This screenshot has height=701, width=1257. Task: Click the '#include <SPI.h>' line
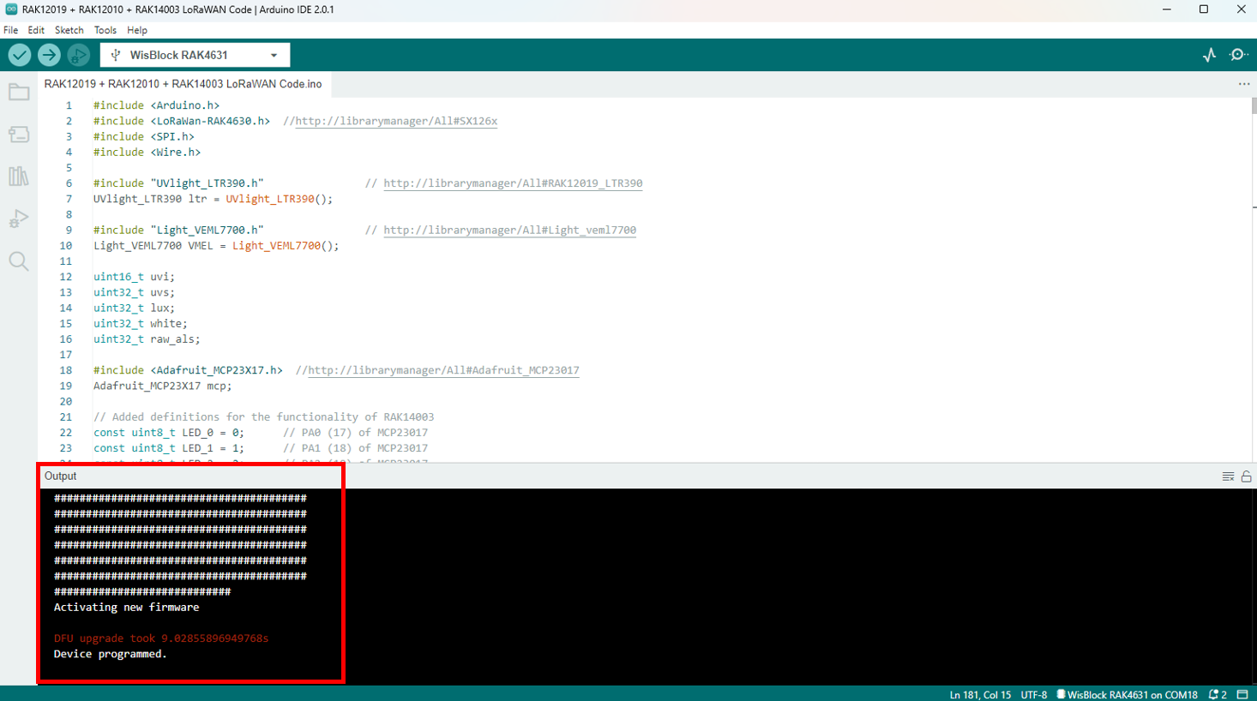[x=143, y=136]
